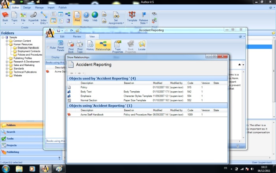Open Set Assignments in the ribbon
276x173 pixels.
pyautogui.click(x=116, y=18)
